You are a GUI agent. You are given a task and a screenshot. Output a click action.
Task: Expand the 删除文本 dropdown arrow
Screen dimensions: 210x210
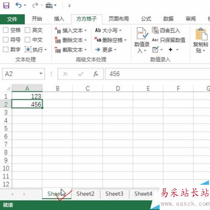click(x=85, y=40)
